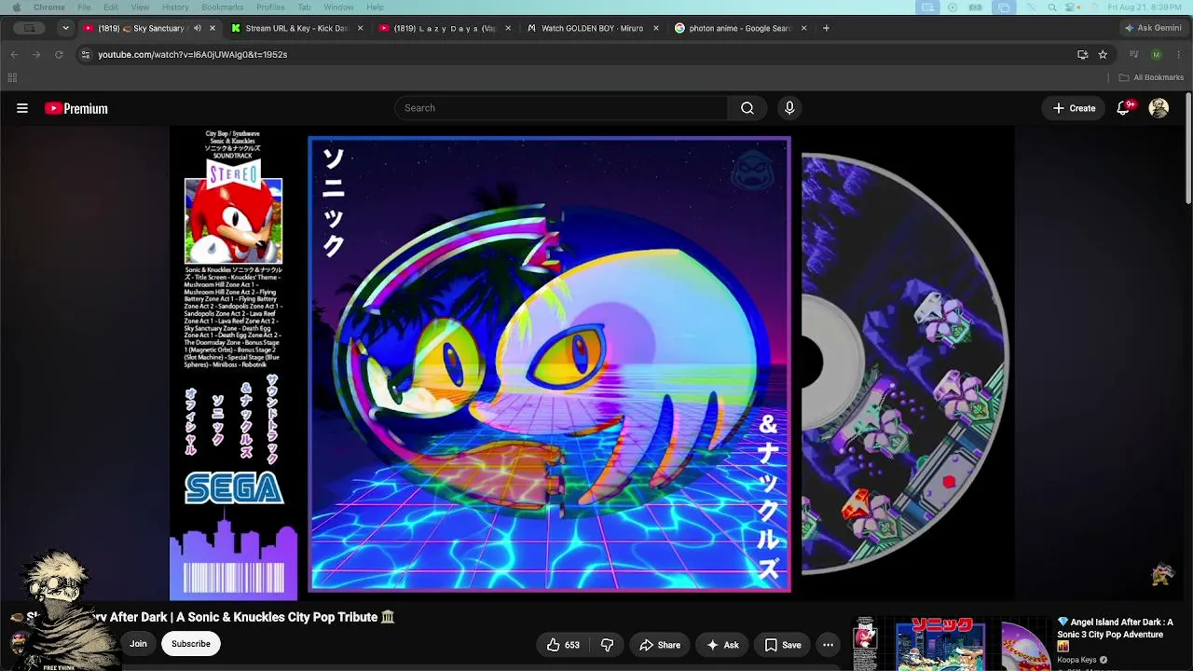Open a new browser tab
1193x671 pixels.
826,28
